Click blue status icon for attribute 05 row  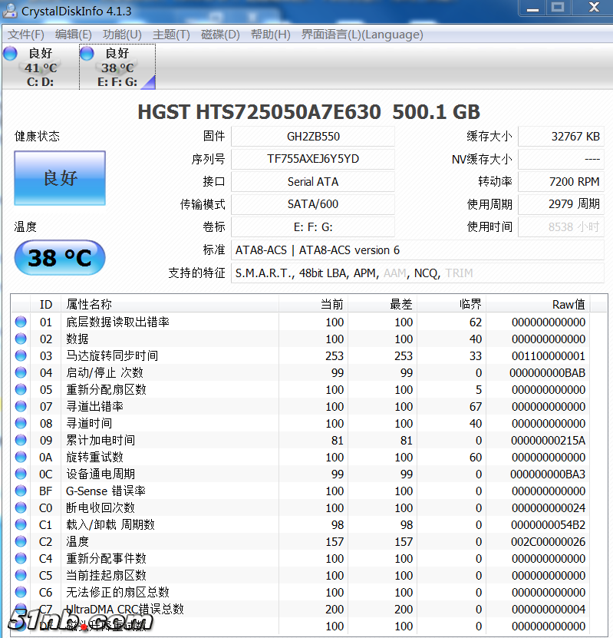(21, 389)
